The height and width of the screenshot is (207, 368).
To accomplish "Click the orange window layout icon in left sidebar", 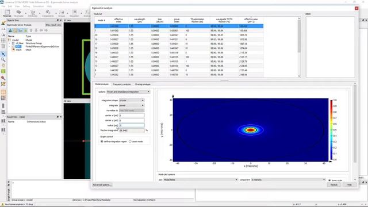I will click(3, 92).
